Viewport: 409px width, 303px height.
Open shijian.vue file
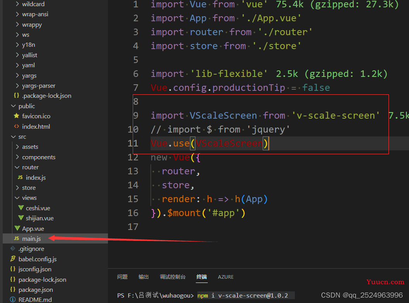(x=39, y=218)
